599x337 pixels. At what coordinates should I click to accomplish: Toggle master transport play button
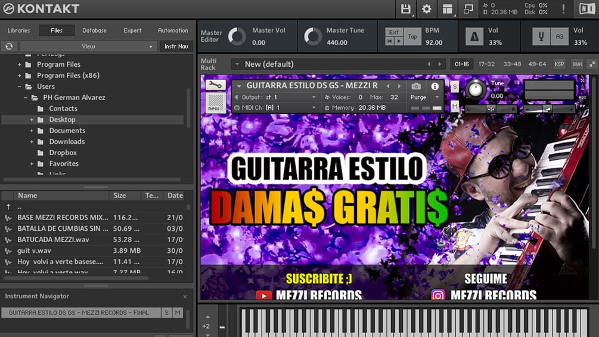pyautogui.click(x=399, y=41)
